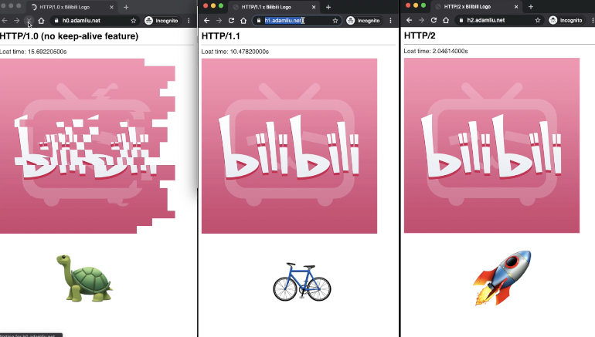Viewport: 595px width, 337px height.
Task: Click the 'HTTP/1.0 (no keep-alive feature)' heading
Action: [x=69, y=36]
